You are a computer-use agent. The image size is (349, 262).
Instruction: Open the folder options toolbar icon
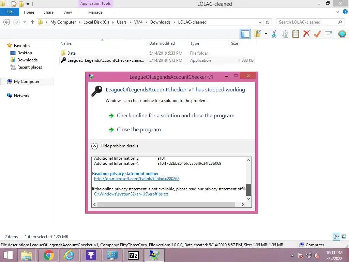(258, 34)
